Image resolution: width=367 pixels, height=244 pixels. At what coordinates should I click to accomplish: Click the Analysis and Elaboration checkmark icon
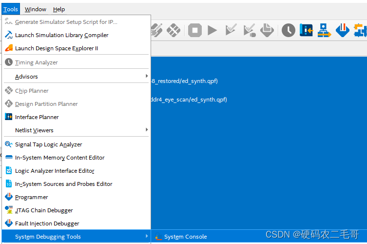[231, 30]
